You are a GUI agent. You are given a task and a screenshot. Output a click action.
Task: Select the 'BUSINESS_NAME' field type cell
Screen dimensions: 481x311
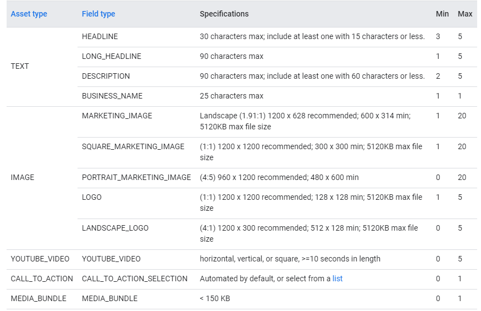[x=112, y=96]
